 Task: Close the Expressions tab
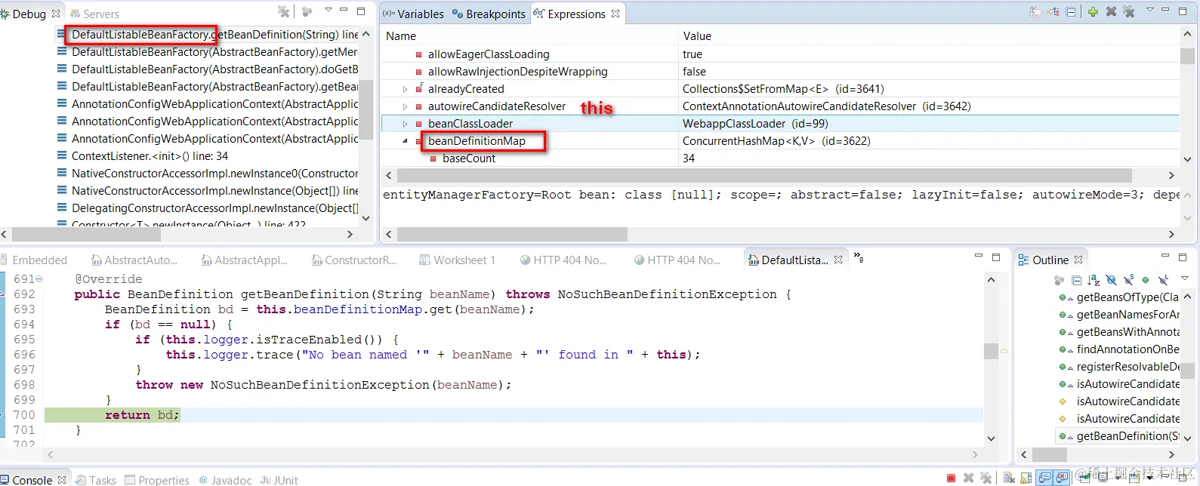point(615,14)
